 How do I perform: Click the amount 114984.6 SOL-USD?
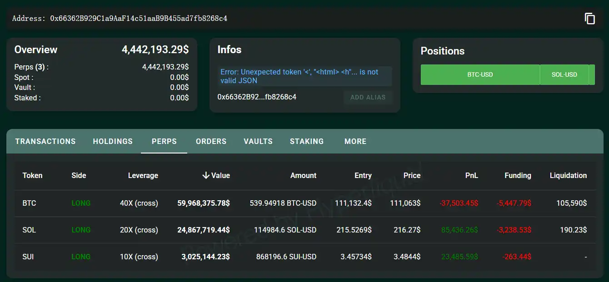285,230
